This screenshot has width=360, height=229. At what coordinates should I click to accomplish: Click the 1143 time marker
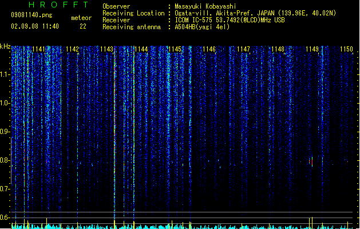click(x=107, y=49)
